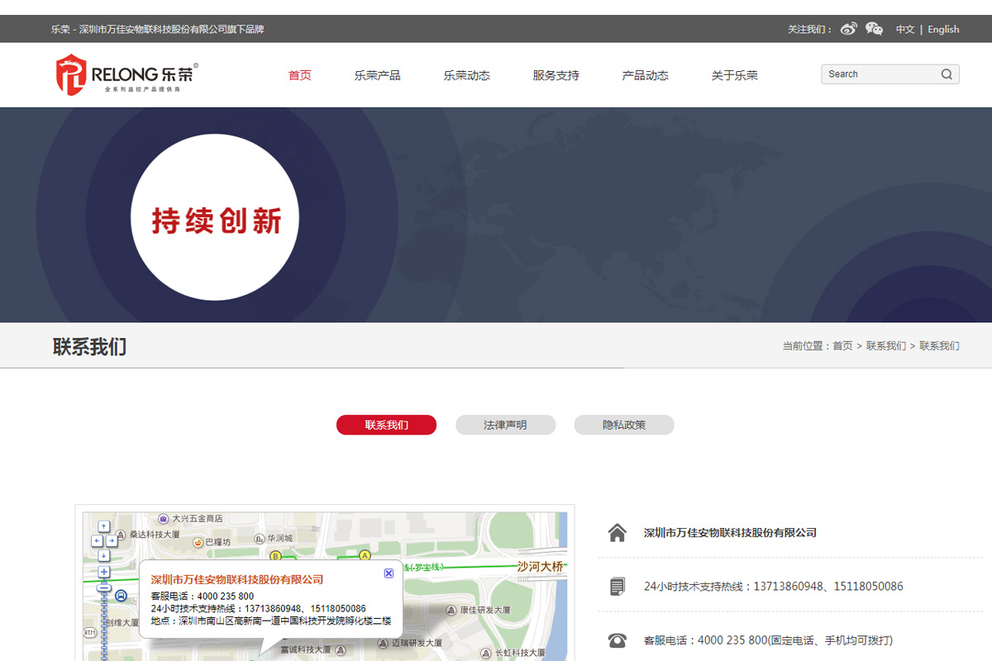The width and height of the screenshot is (992, 661).
Task: Click the RELONG 乐荣 logo
Action: tap(127, 74)
